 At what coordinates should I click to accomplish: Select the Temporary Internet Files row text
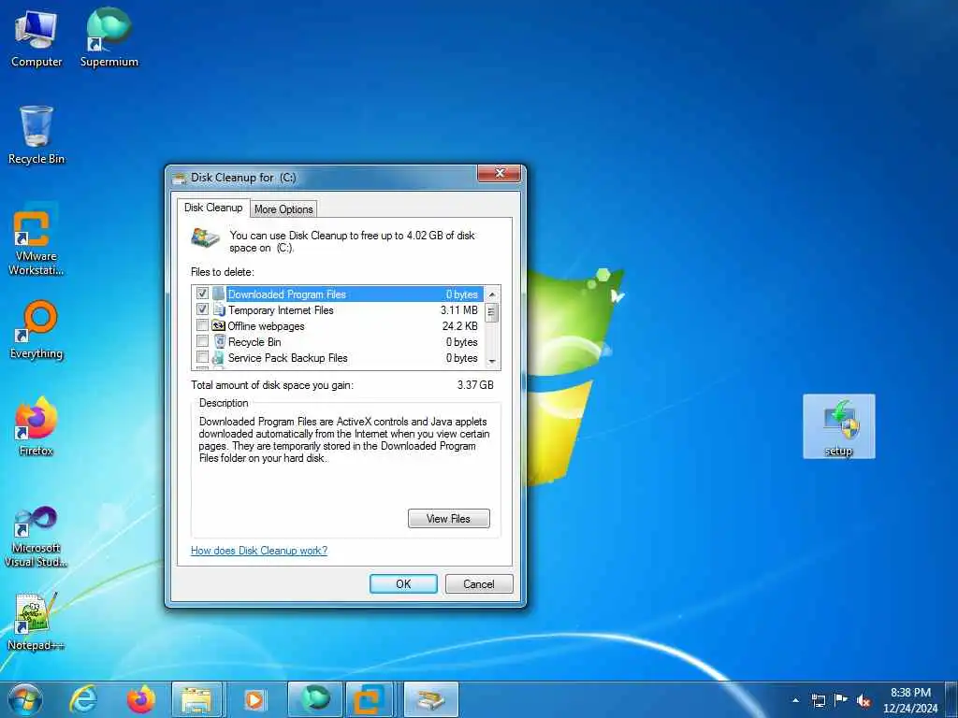click(x=281, y=310)
